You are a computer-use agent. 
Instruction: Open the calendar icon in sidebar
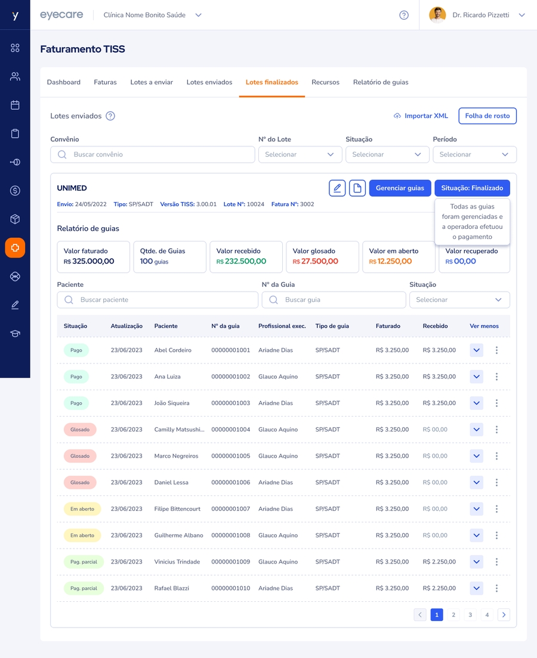(x=15, y=105)
